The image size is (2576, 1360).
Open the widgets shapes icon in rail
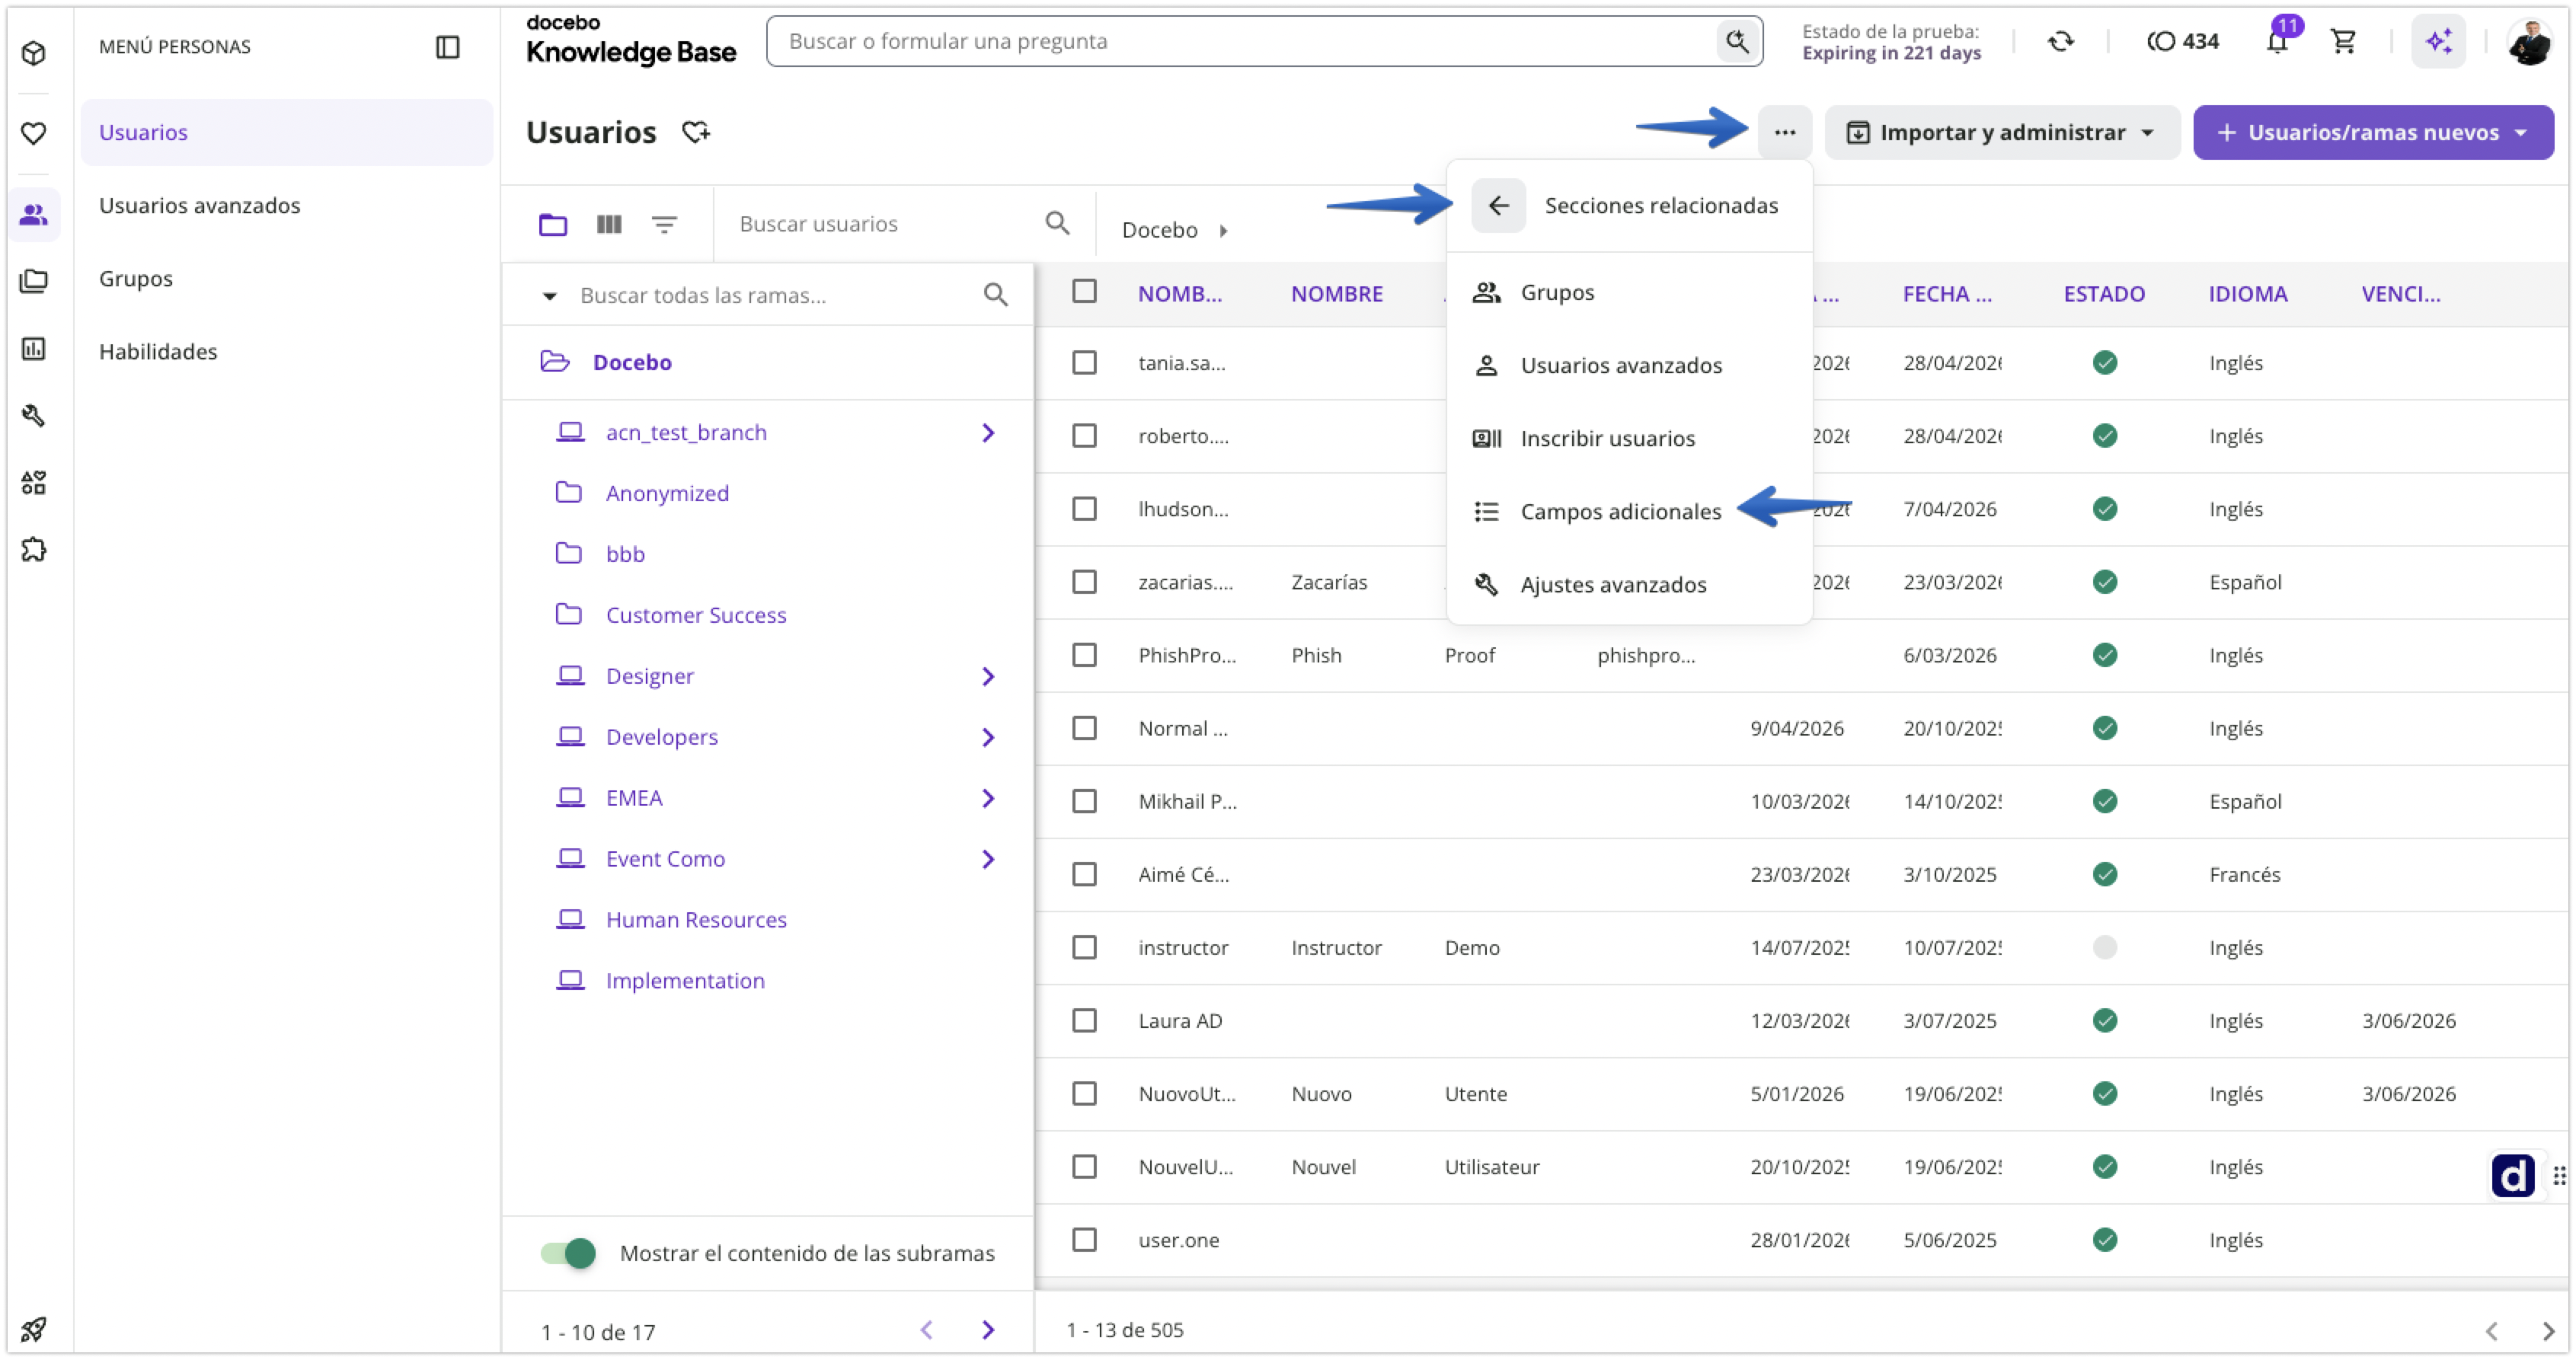(34, 482)
